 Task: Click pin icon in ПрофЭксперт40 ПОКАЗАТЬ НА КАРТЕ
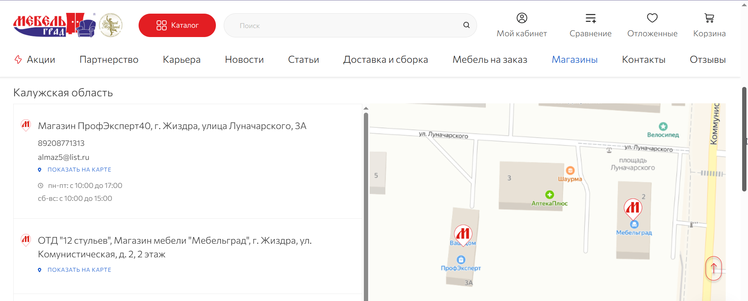click(39, 170)
